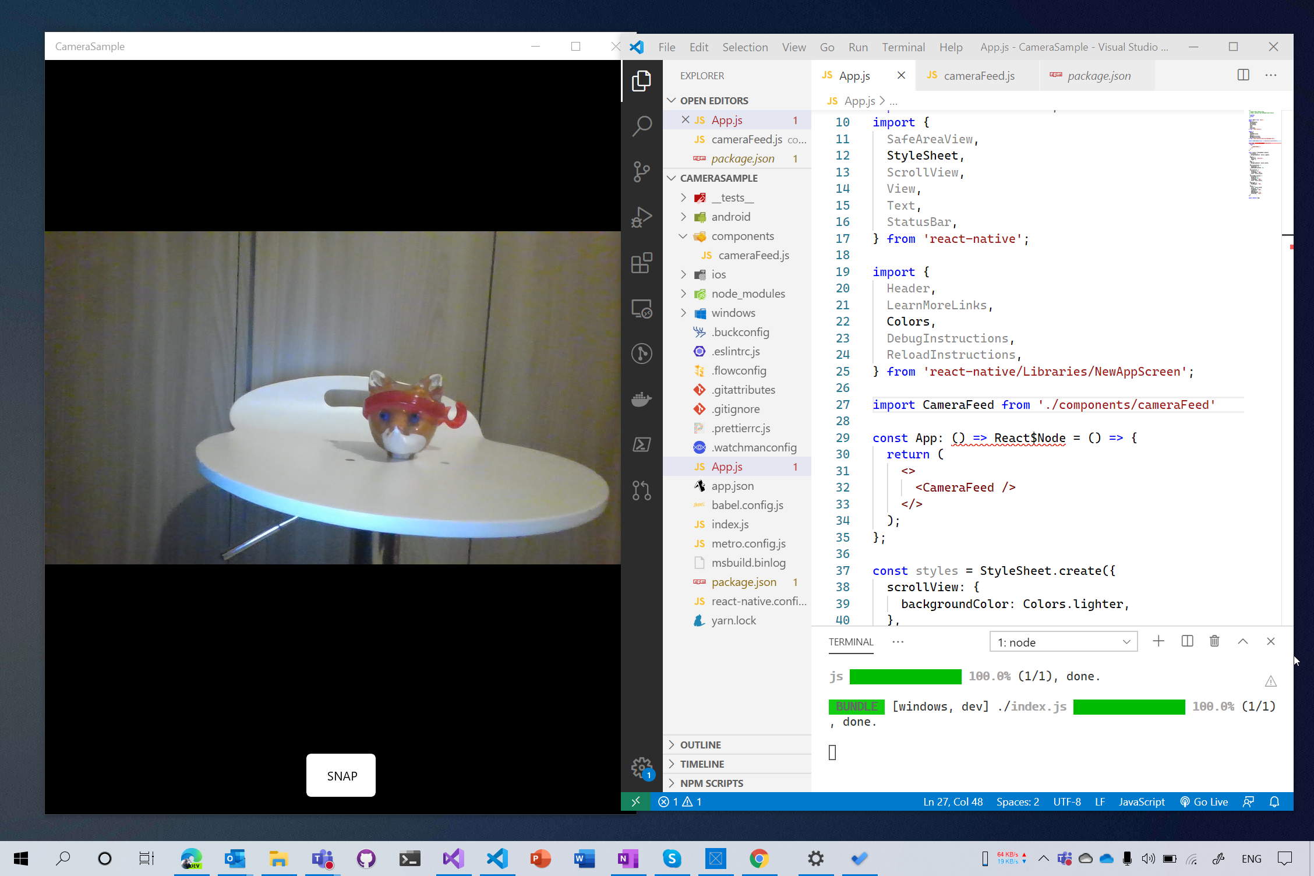Open the remote window indicator in status bar
1314x876 pixels.
pyautogui.click(x=635, y=801)
